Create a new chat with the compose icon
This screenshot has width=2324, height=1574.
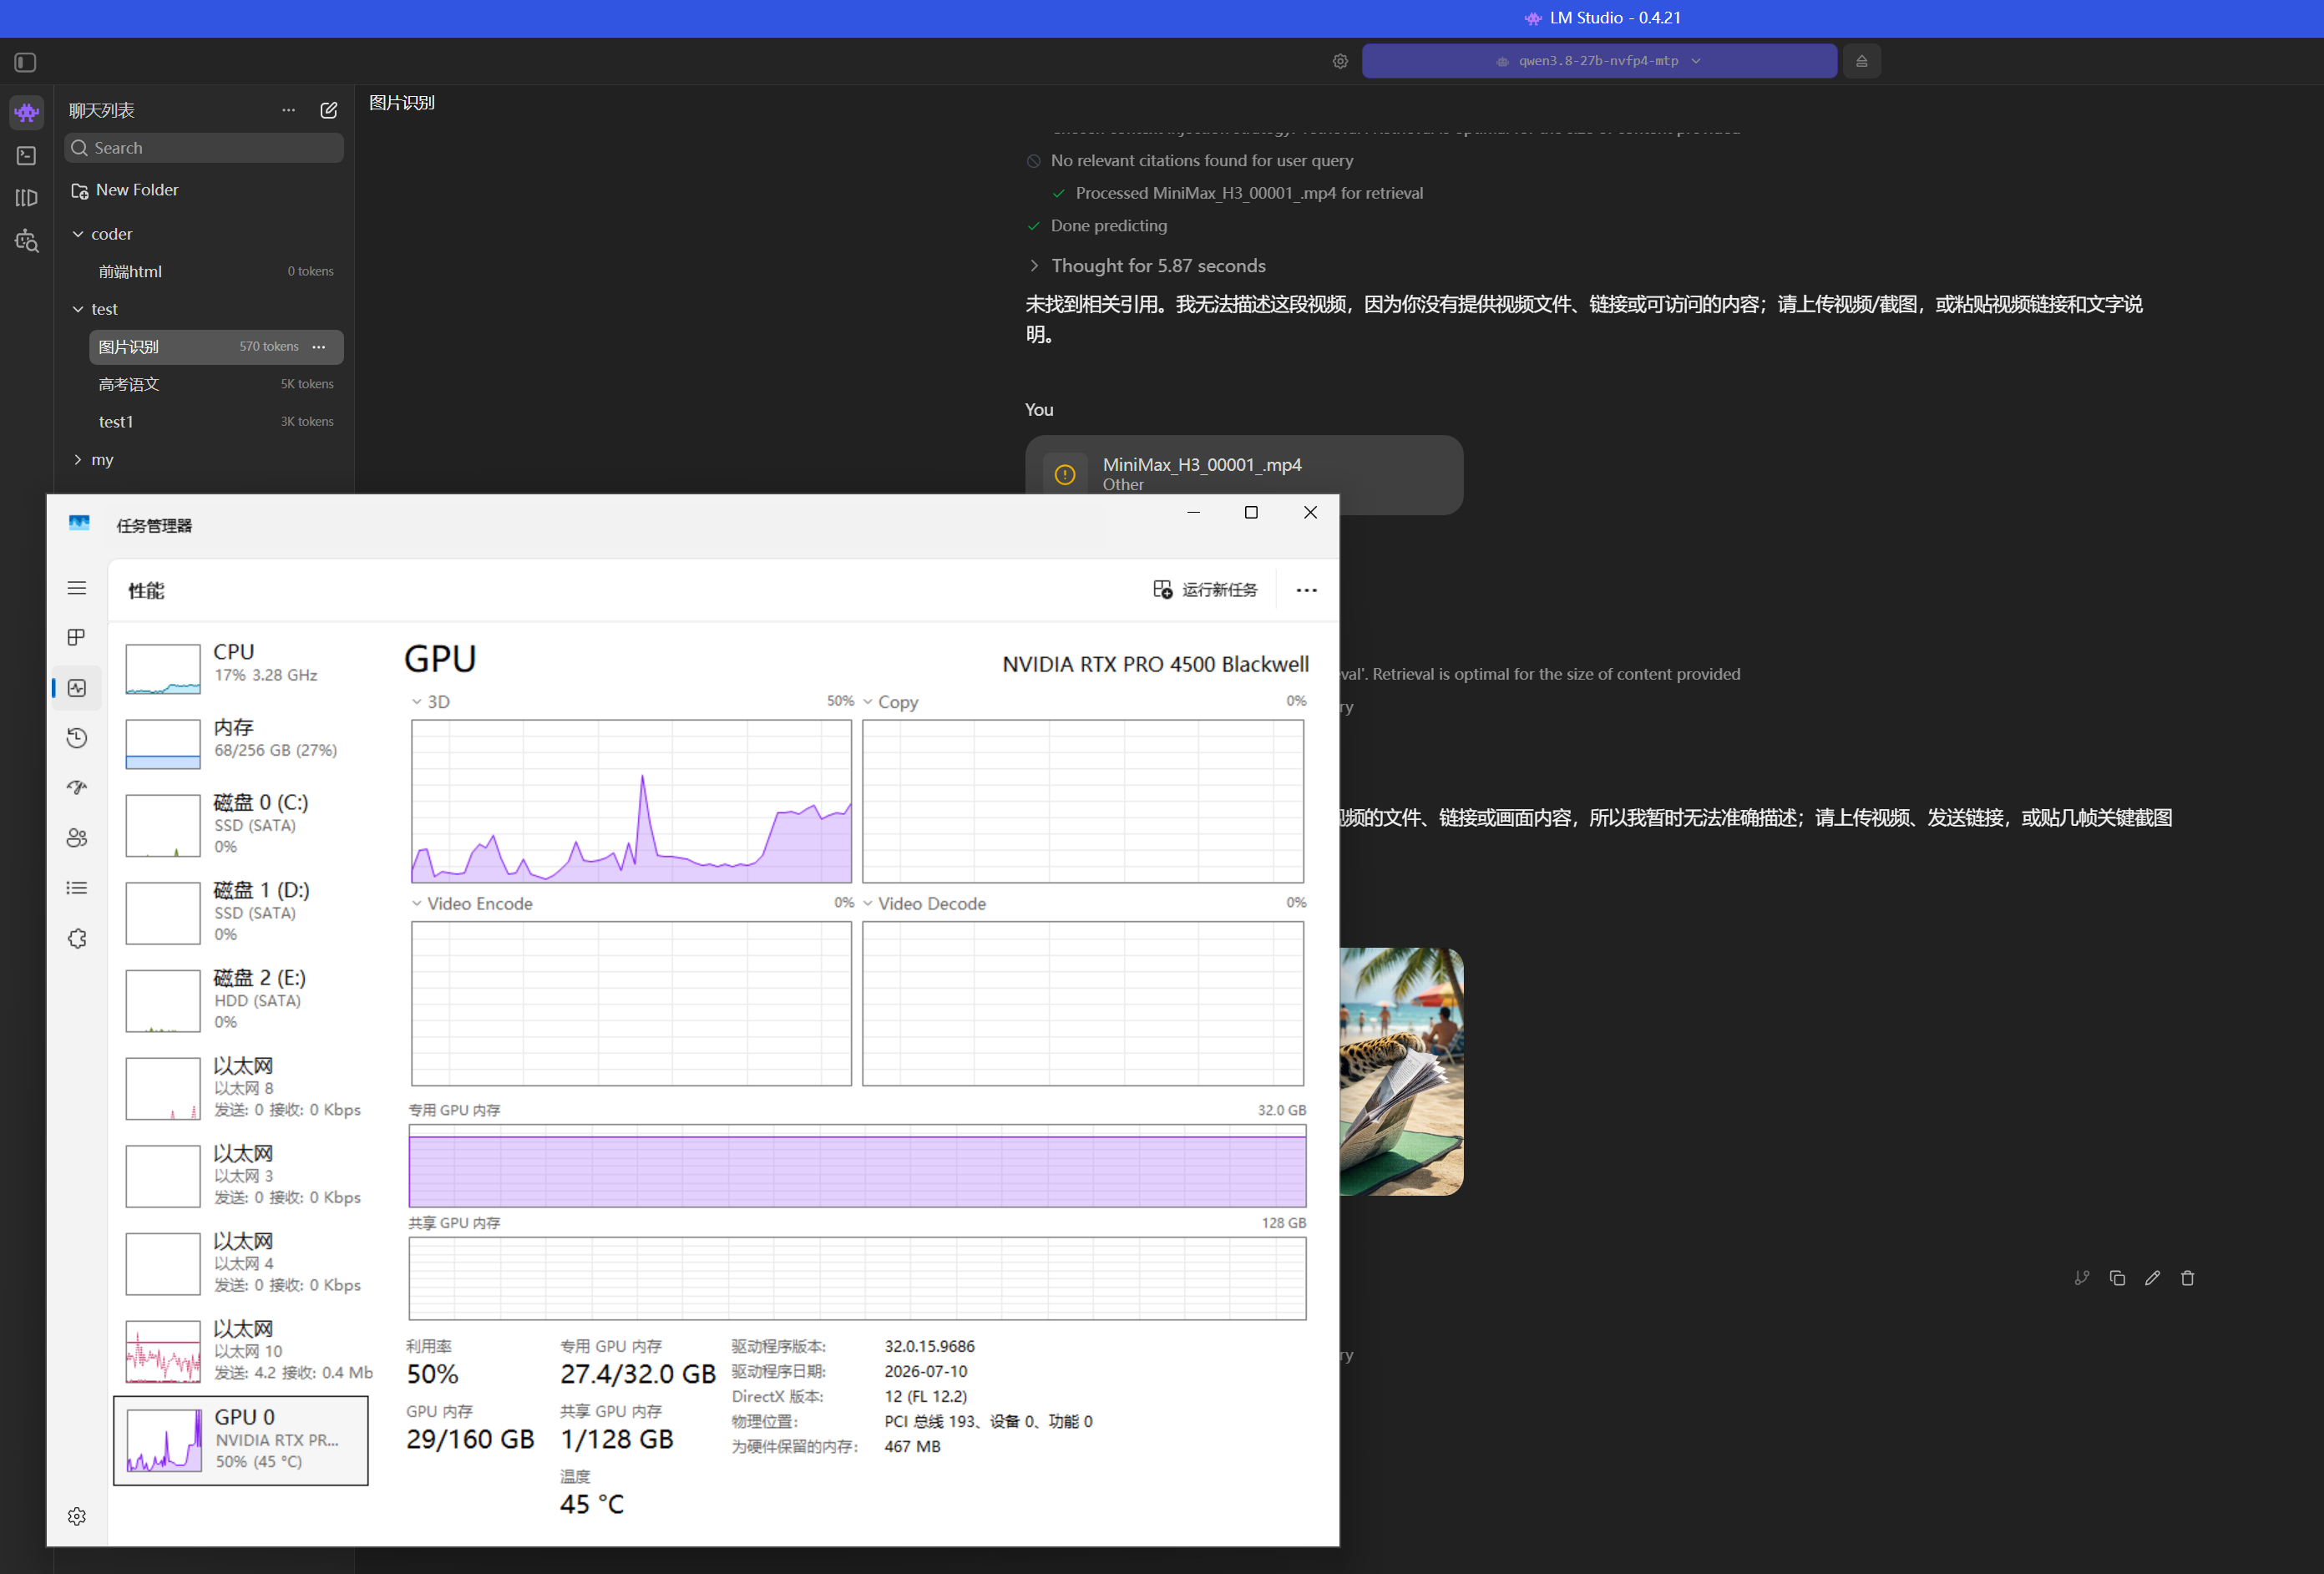coord(328,110)
